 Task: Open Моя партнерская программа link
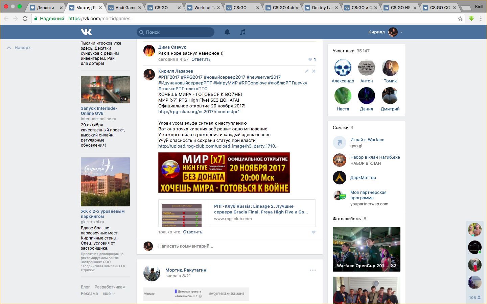point(368,195)
